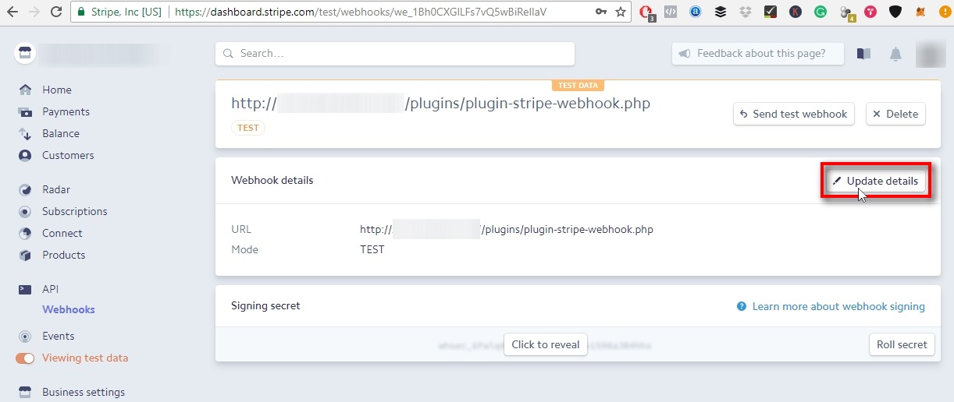954x402 pixels.
Task: Click the API terminal icon
Action: [26, 289]
